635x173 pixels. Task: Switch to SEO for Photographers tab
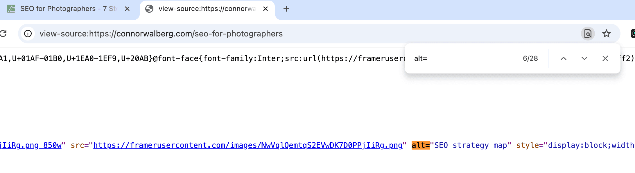tap(67, 9)
